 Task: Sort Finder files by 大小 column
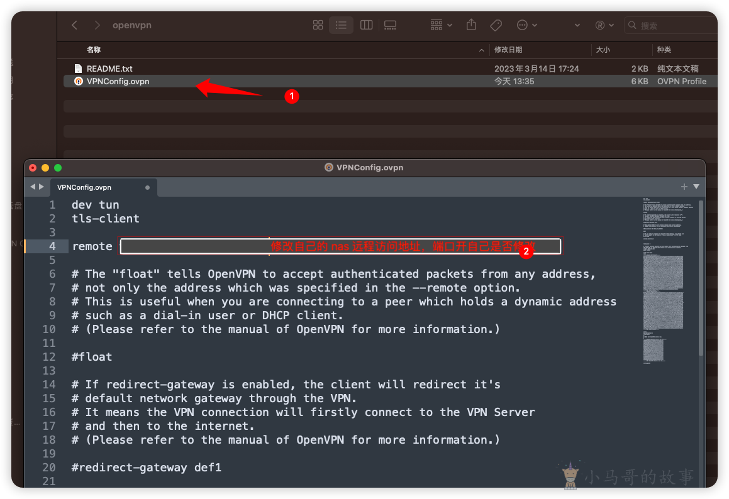coord(603,50)
